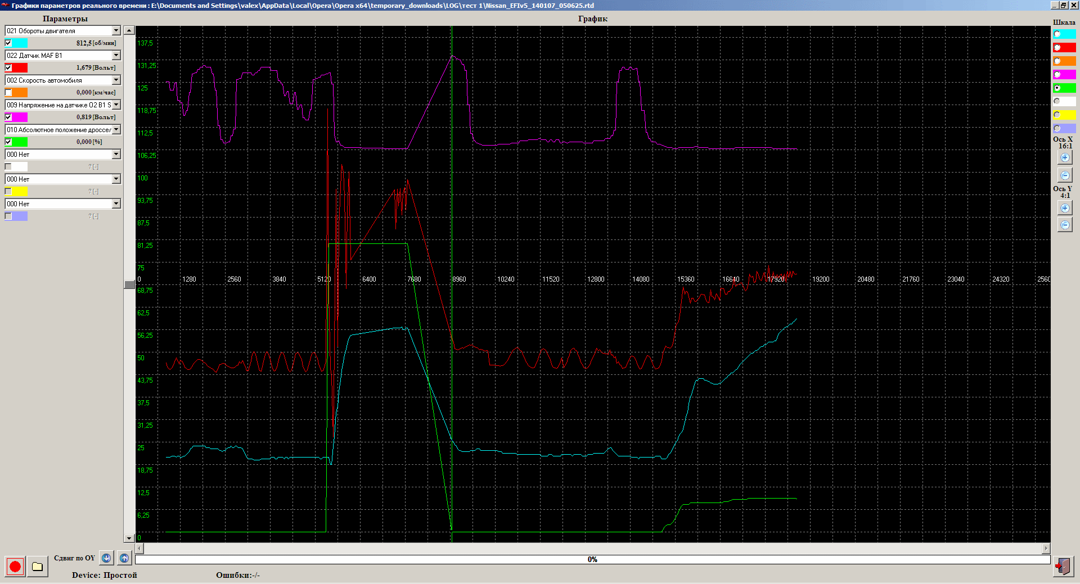Zoom out the Y axis scale
This screenshot has height=584, width=1080.
click(1065, 225)
